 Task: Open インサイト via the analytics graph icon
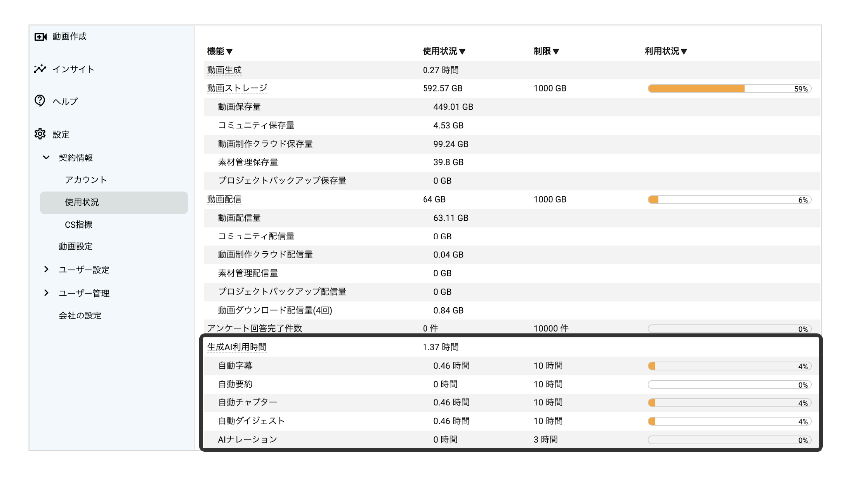point(40,69)
